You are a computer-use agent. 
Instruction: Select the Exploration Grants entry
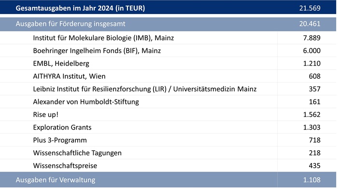pos(62,127)
